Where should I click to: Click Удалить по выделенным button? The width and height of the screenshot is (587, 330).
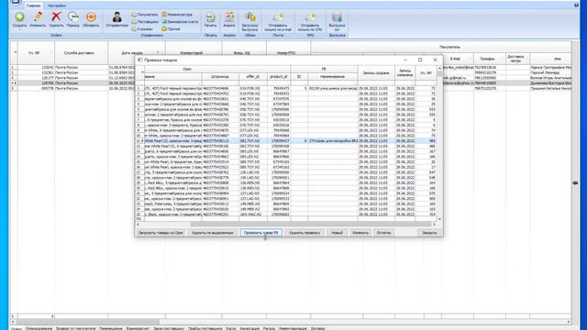[x=212, y=233]
